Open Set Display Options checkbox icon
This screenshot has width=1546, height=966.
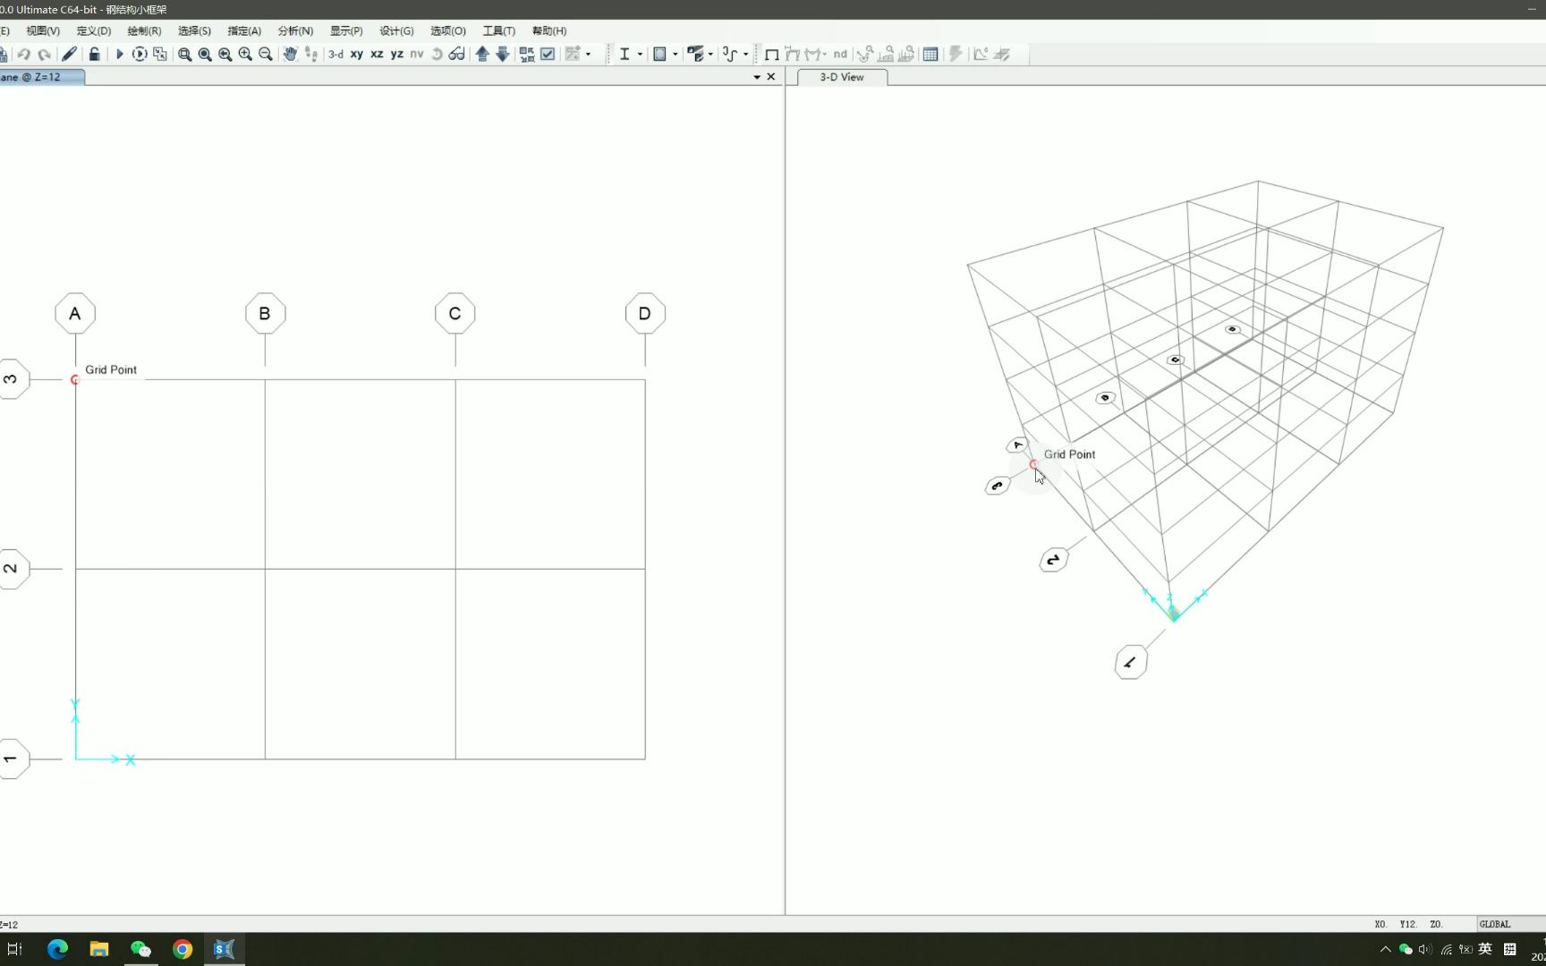(x=548, y=55)
